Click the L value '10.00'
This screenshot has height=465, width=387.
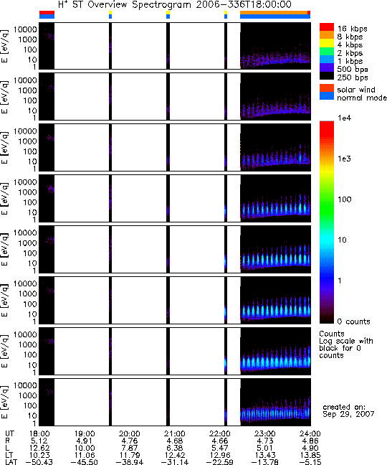pyautogui.click(x=85, y=448)
